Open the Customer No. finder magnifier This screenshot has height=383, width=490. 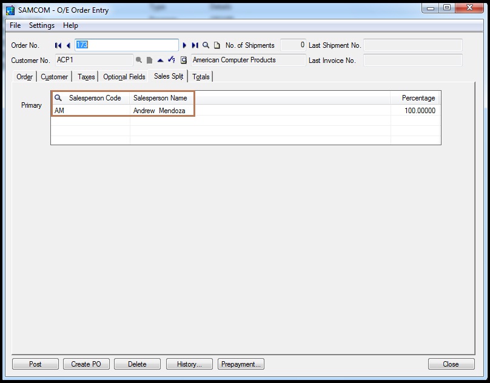(139, 61)
